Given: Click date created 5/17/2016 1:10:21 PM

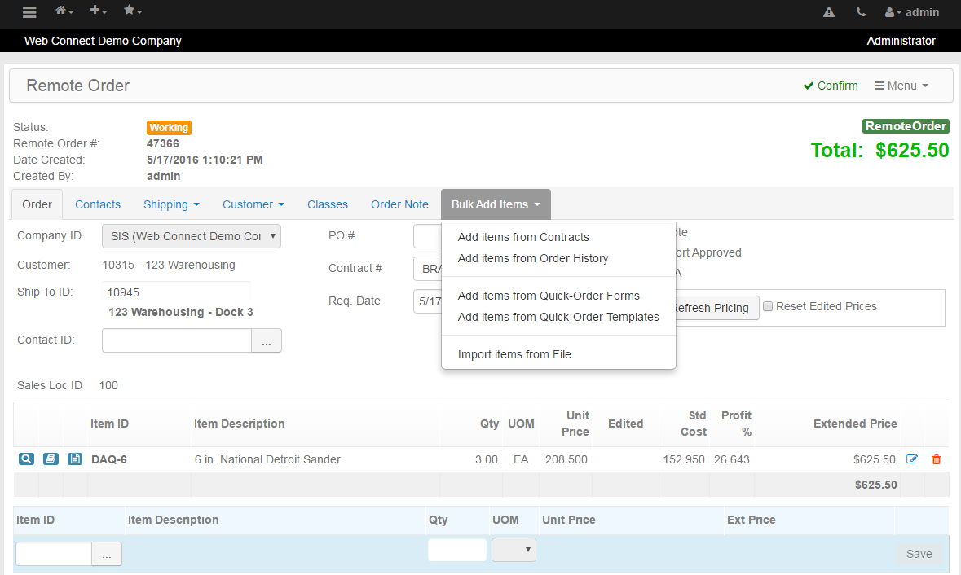Looking at the screenshot, I should point(205,160).
